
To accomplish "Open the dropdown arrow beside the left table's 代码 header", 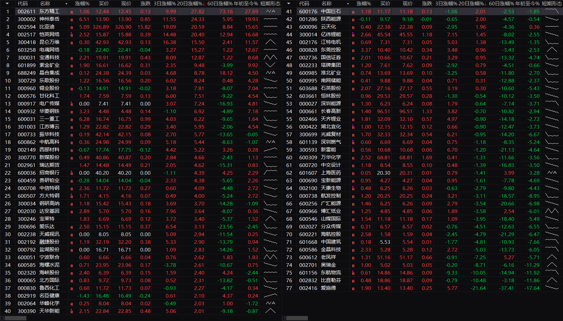I will pos(7,4).
